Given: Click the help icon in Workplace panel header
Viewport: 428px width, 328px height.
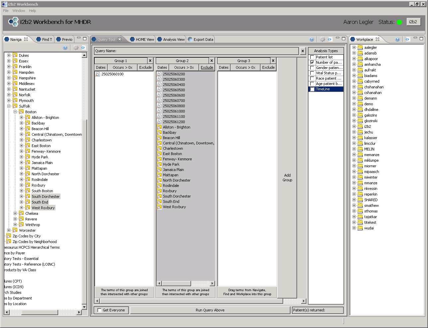Looking at the screenshot, I should pyautogui.click(x=397, y=40).
